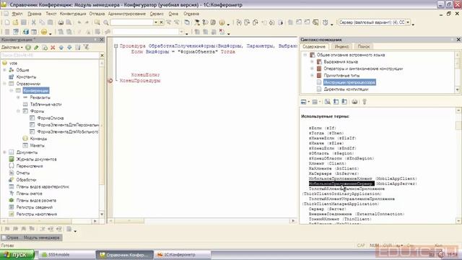Close the Syntax helper panel
This screenshot has height=260, width=462.
click(458, 40)
